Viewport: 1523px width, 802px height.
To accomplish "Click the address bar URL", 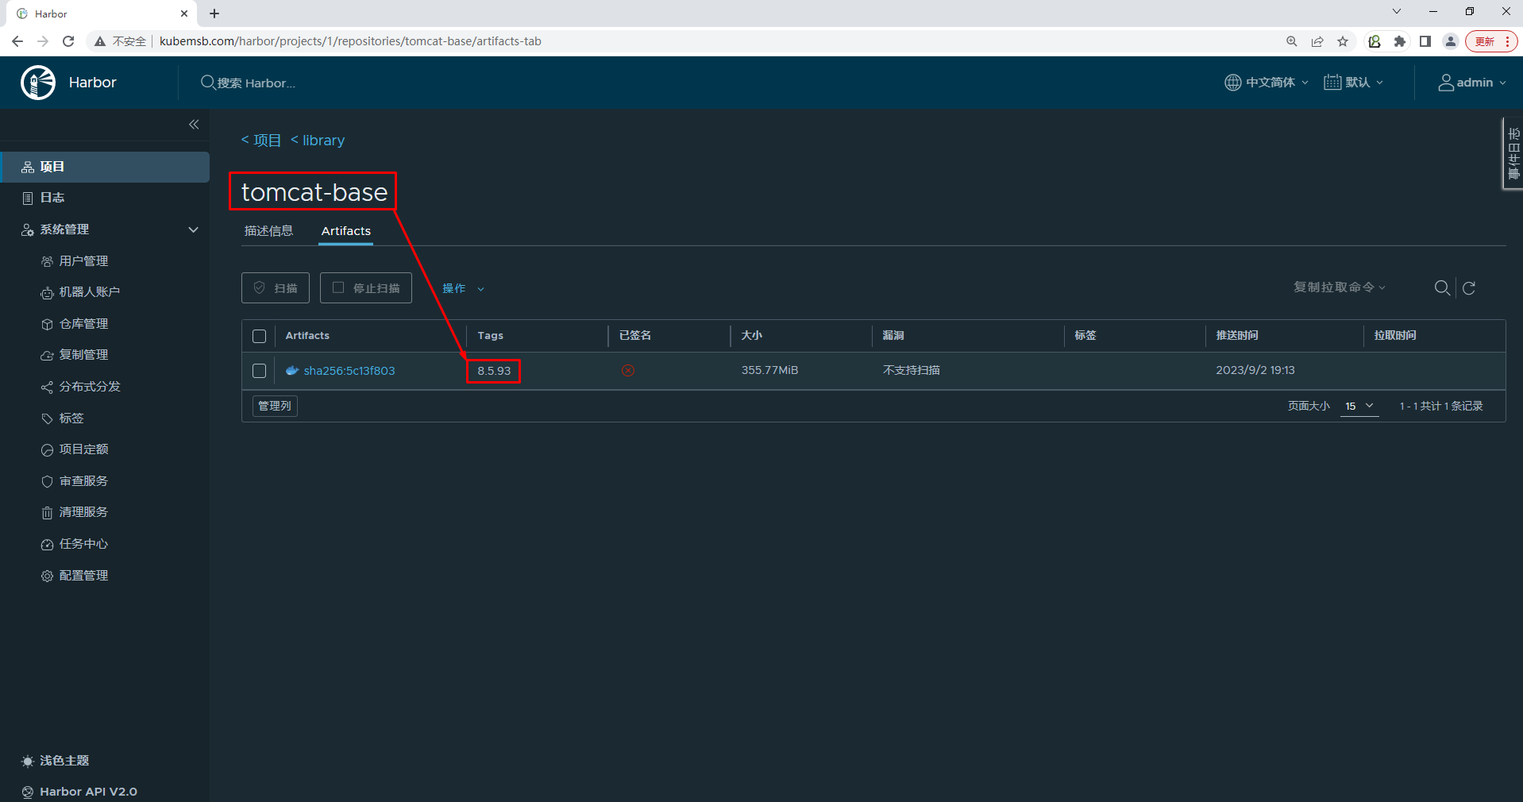I will [350, 41].
